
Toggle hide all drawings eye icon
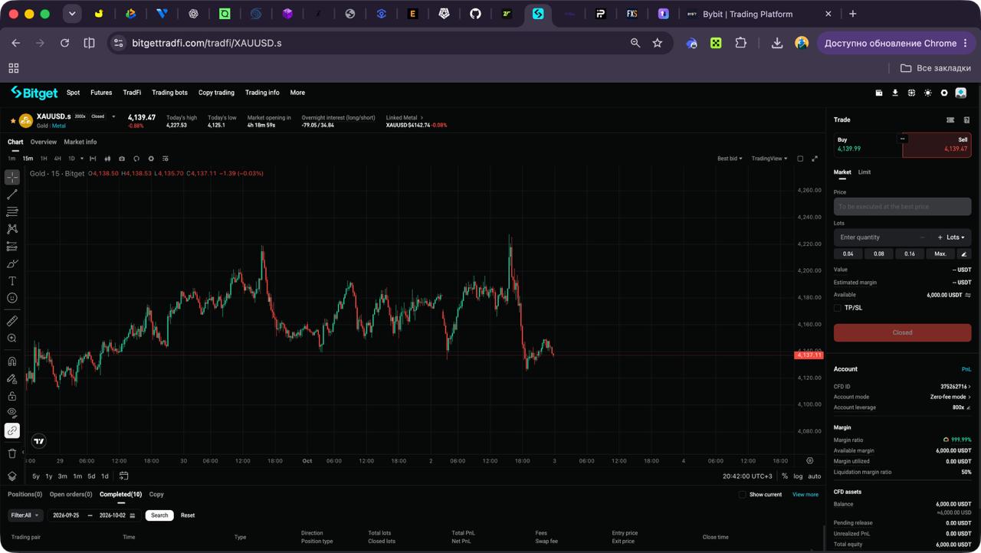tap(12, 414)
